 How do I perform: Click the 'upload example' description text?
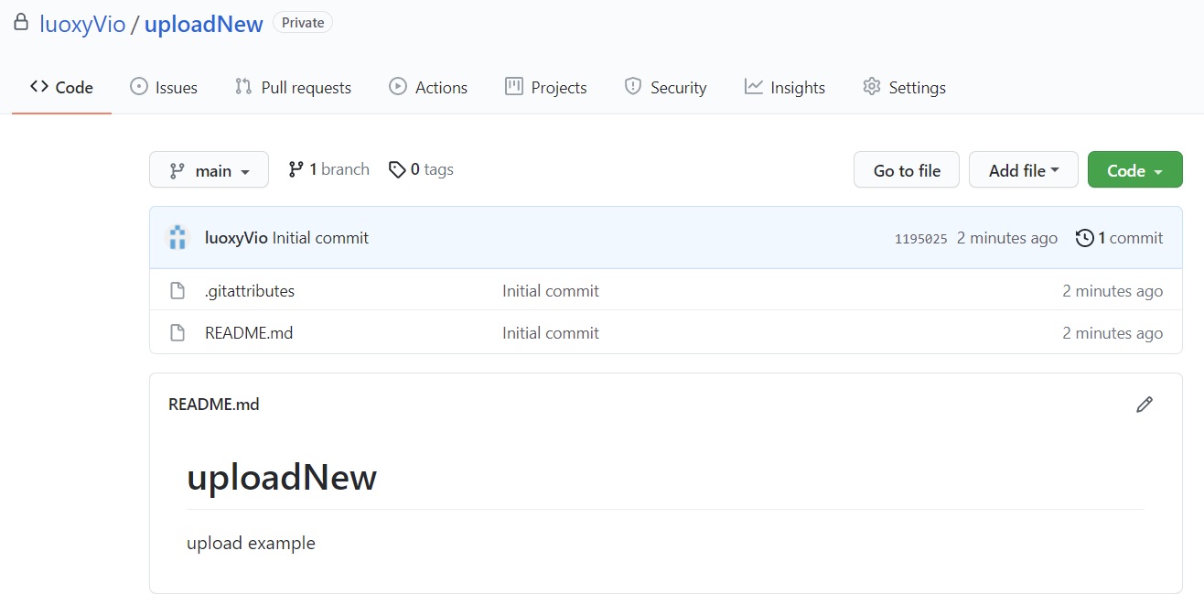click(x=251, y=543)
